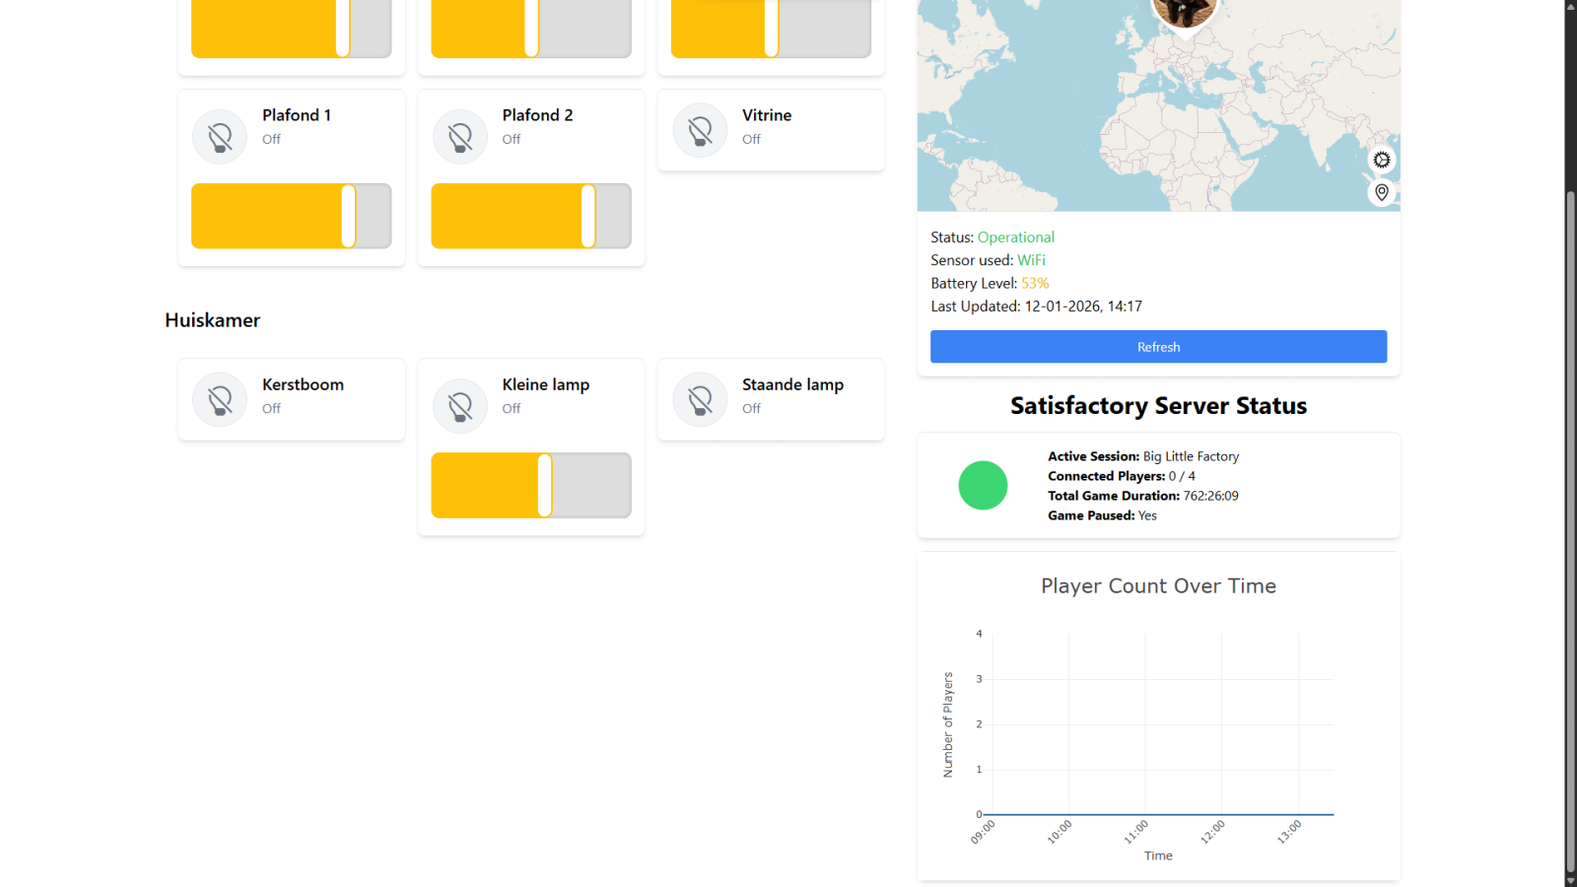
Task: Click the Operational status text
Action: click(1016, 237)
